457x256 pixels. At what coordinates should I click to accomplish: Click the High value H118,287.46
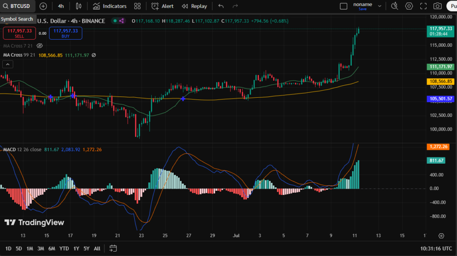click(x=176, y=21)
